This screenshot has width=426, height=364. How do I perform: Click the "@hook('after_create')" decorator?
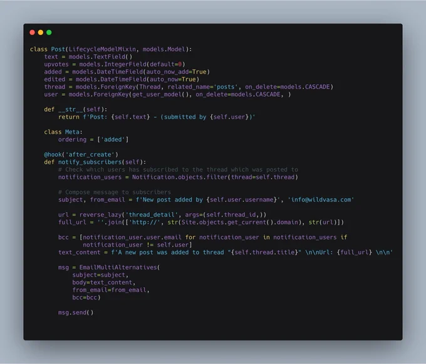pyautogui.click(x=81, y=154)
